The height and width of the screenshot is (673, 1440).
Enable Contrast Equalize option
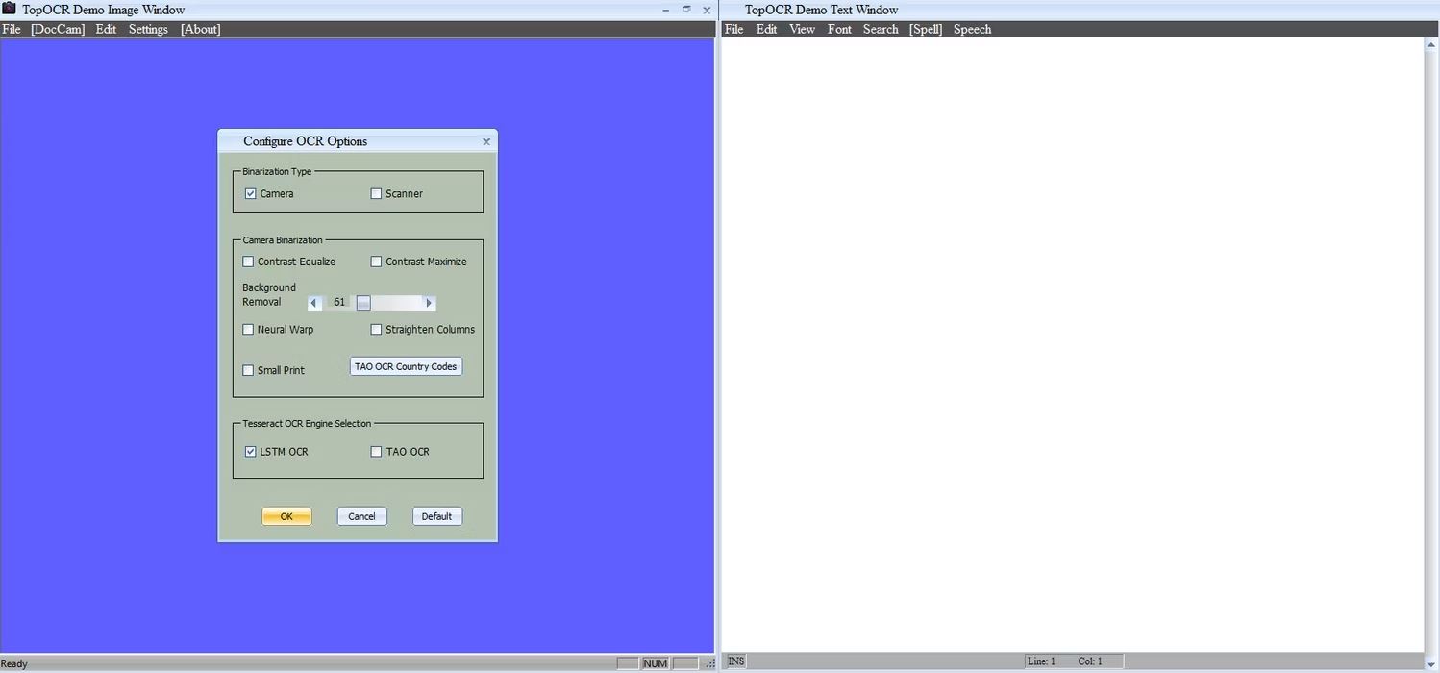[x=248, y=262]
